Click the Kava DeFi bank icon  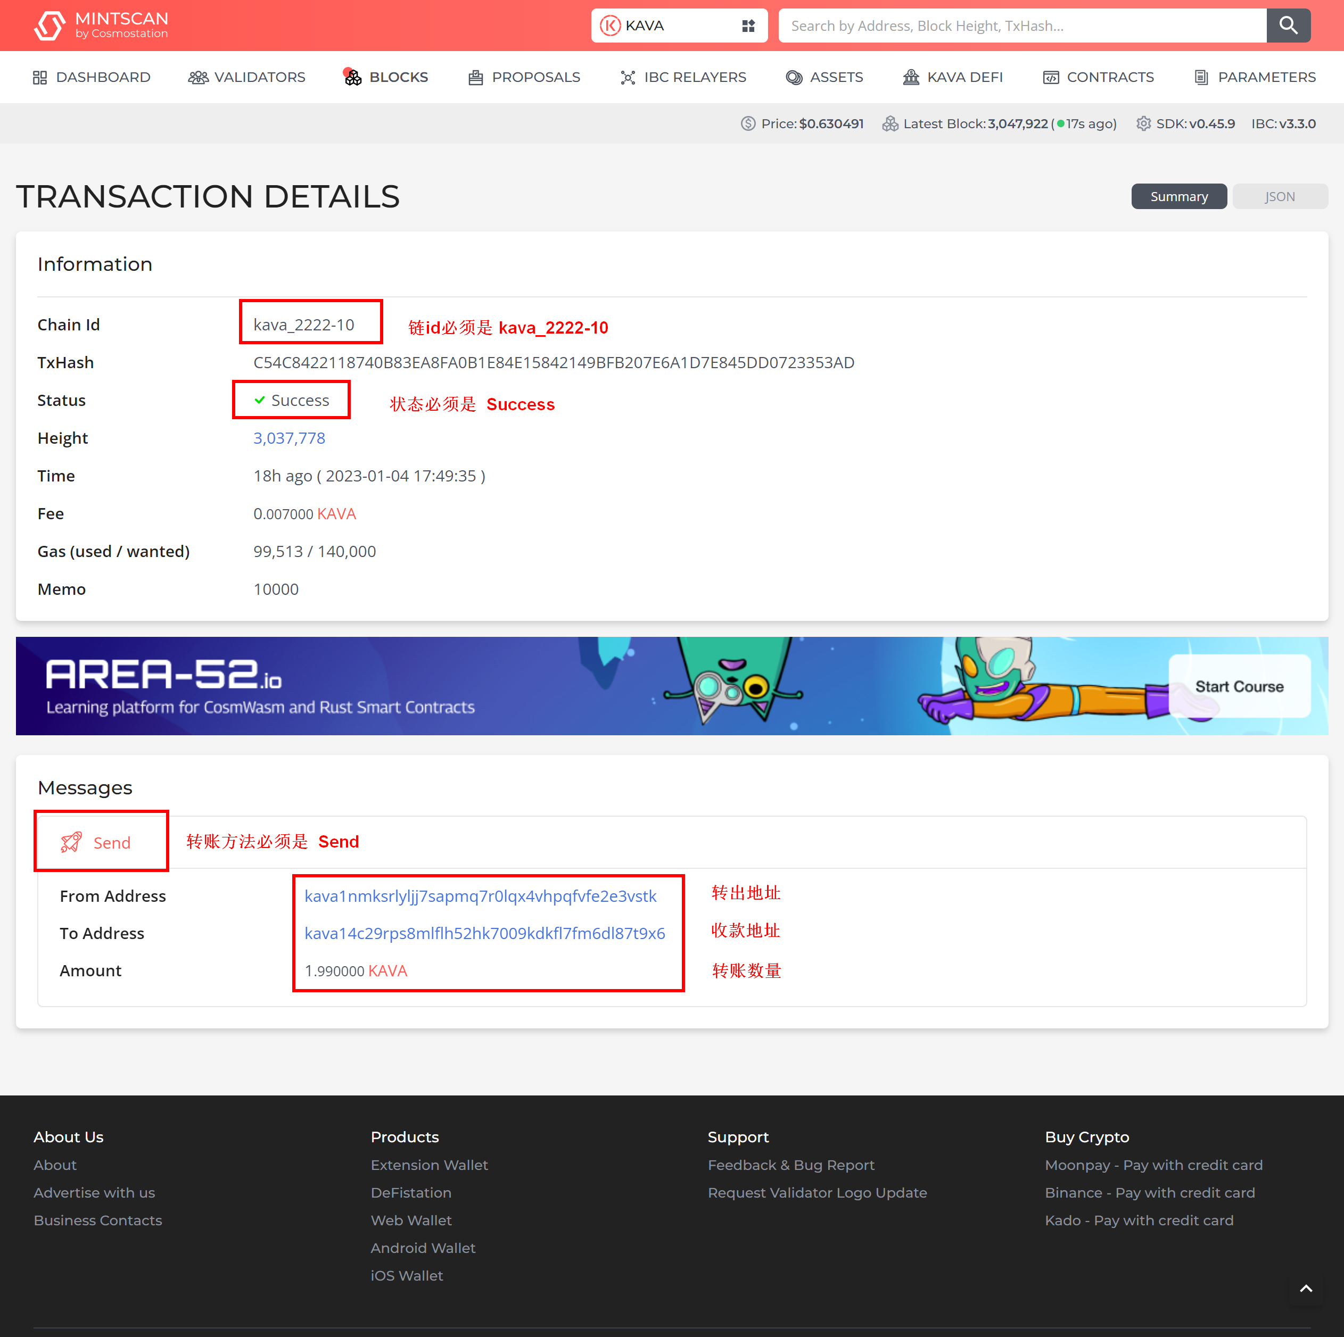911,77
